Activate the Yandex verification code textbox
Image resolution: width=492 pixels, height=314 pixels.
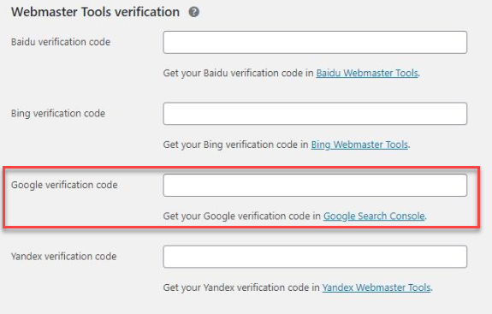tap(315, 257)
